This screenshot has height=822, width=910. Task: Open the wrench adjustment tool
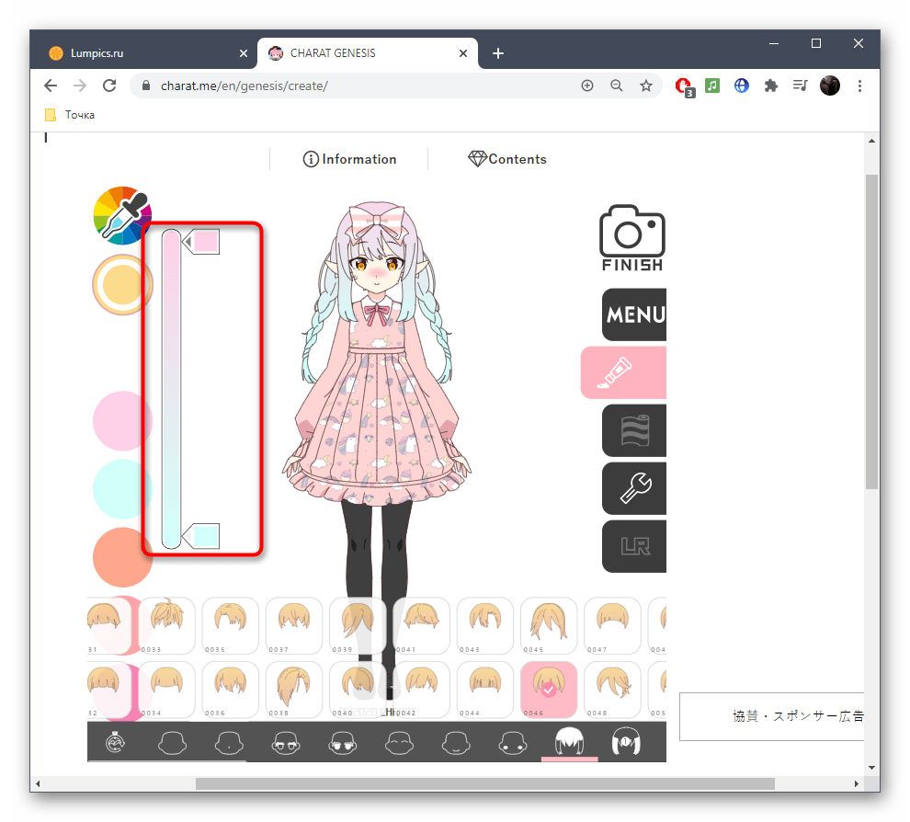click(634, 488)
